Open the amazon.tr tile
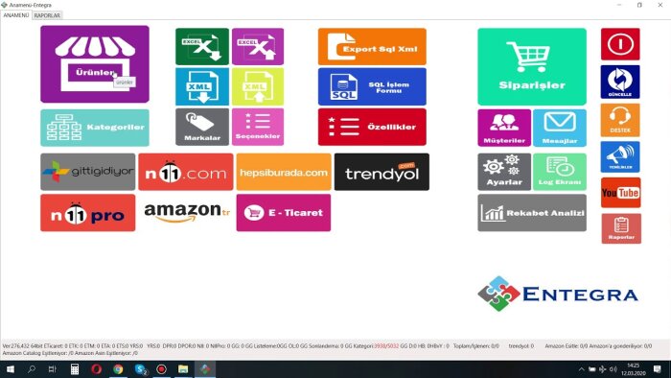The width and height of the screenshot is (671, 378). pos(187,213)
